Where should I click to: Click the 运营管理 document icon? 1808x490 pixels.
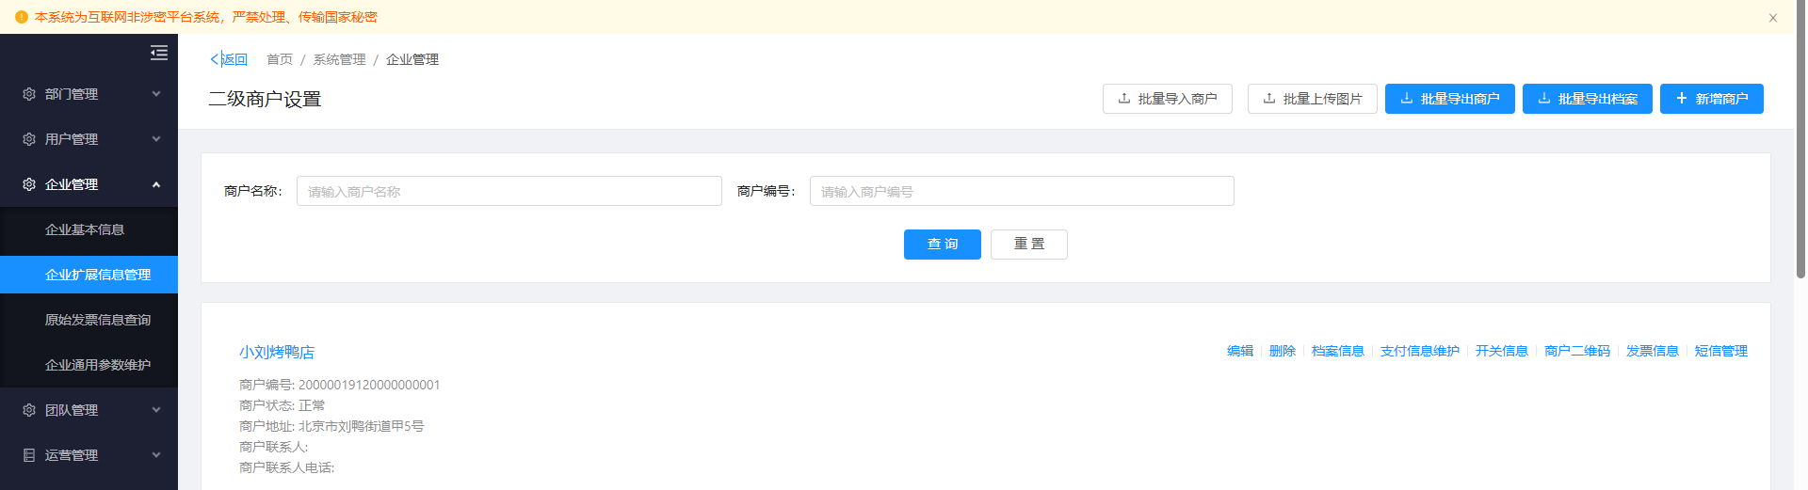[29, 455]
